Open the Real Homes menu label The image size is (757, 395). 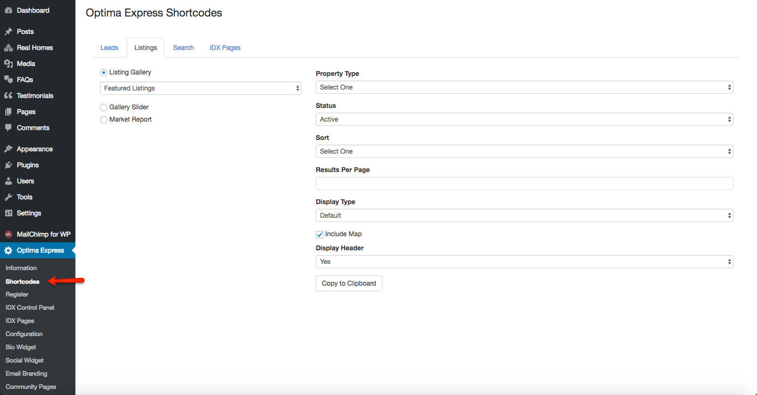pos(35,48)
